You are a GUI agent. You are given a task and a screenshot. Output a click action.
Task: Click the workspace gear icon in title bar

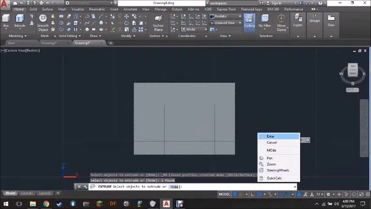click(x=67, y=3)
